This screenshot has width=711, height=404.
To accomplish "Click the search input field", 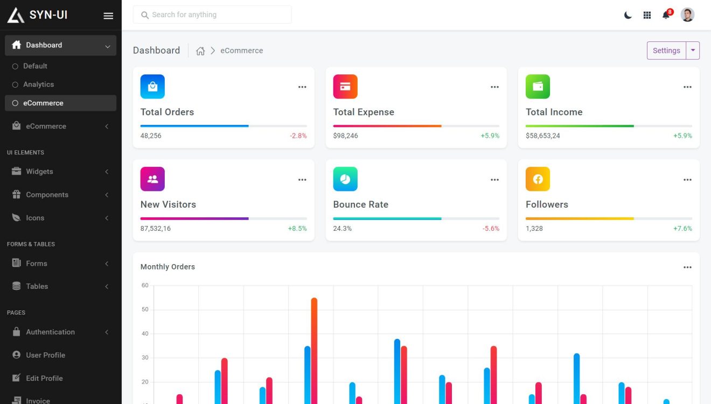I will click(212, 15).
